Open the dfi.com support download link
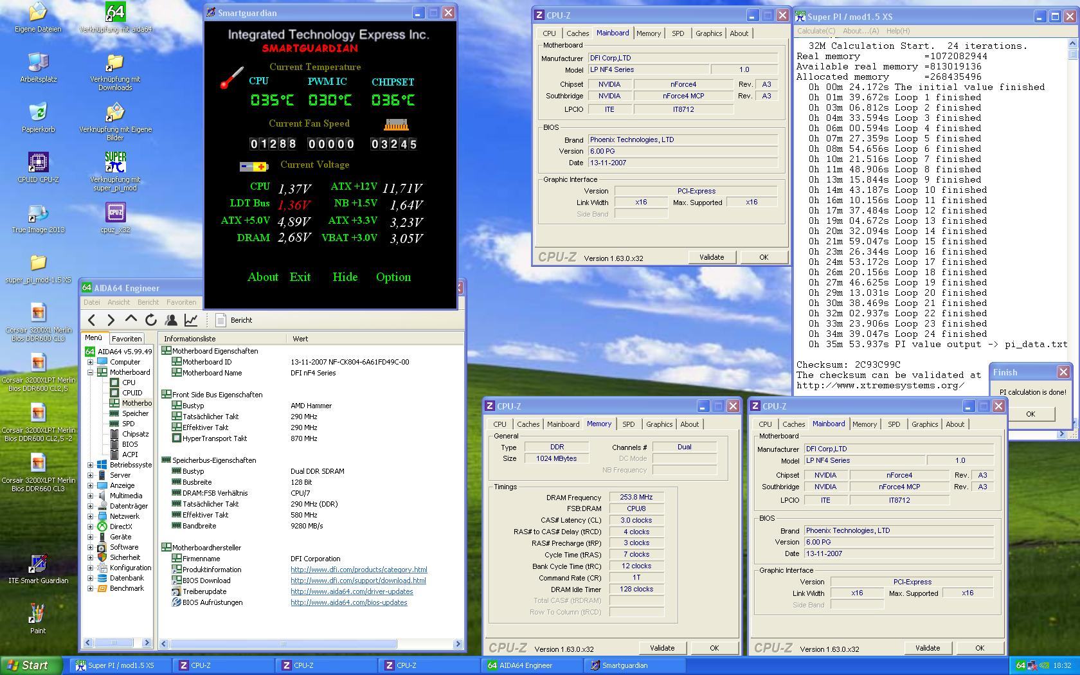Image resolution: width=1080 pixels, height=675 pixels. click(358, 580)
